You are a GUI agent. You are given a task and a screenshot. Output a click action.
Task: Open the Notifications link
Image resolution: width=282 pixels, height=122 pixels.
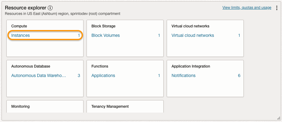tap(184, 76)
